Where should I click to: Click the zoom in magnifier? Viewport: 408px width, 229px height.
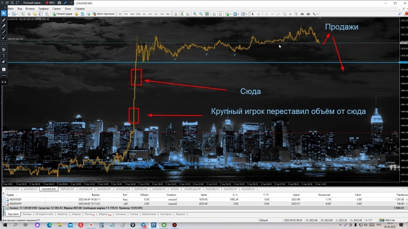pyautogui.click(x=195, y=14)
